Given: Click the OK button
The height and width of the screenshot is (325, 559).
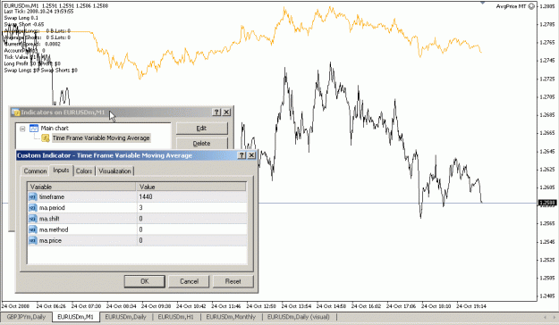Looking at the screenshot, I should (x=144, y=281).
